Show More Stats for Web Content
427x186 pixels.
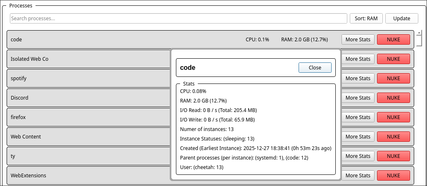pyautogui.click(x=358, y=137)
